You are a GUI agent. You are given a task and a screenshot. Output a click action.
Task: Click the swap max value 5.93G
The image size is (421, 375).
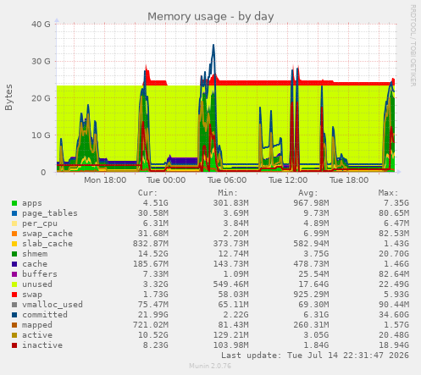point(396,295)
